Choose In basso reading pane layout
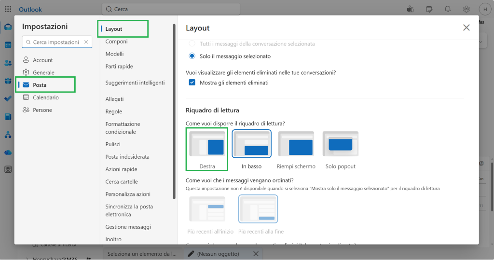494x261 pixels. (251, 150)
